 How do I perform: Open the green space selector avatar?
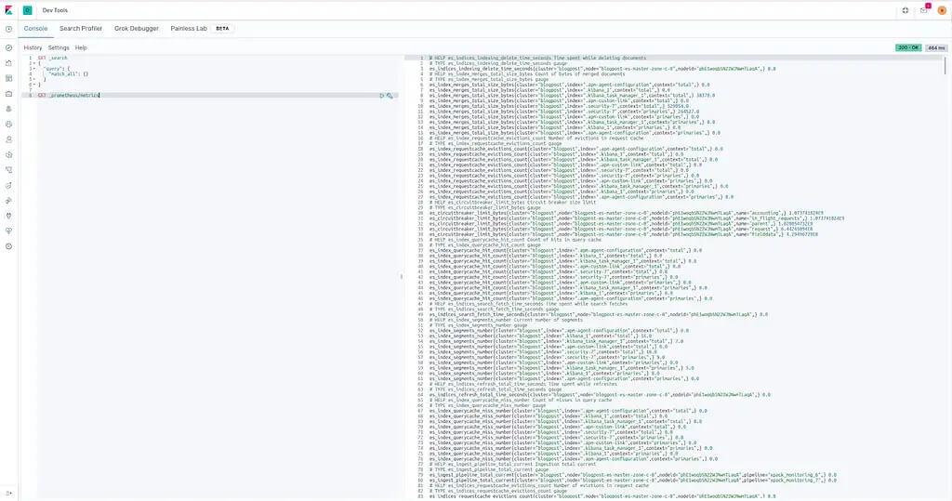coord(27,10)
